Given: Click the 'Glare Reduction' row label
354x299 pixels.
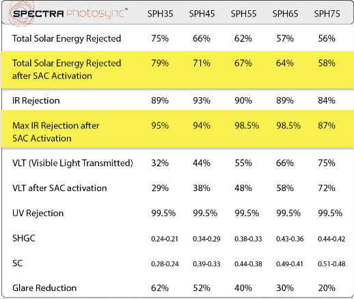Looking at the screenshot, I should (x=44, y=288).
